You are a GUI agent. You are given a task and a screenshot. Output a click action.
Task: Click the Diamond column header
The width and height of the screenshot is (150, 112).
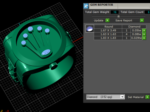pyautogui.click(x=134, y=26)
